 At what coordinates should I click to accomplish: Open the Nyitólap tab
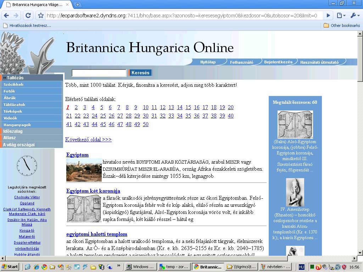208,62
